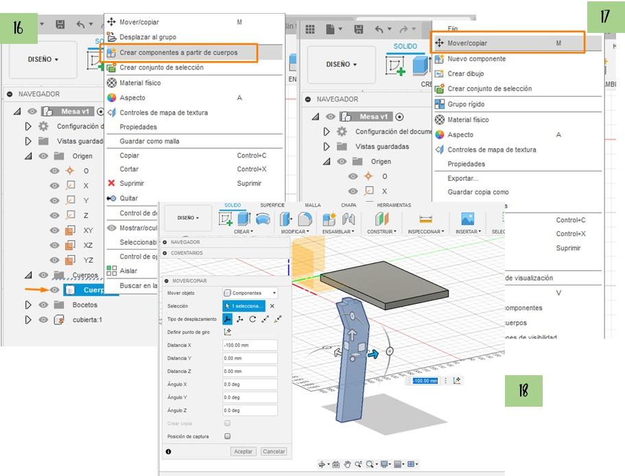Collapse the Cuerpos folder

pos(28,275)
